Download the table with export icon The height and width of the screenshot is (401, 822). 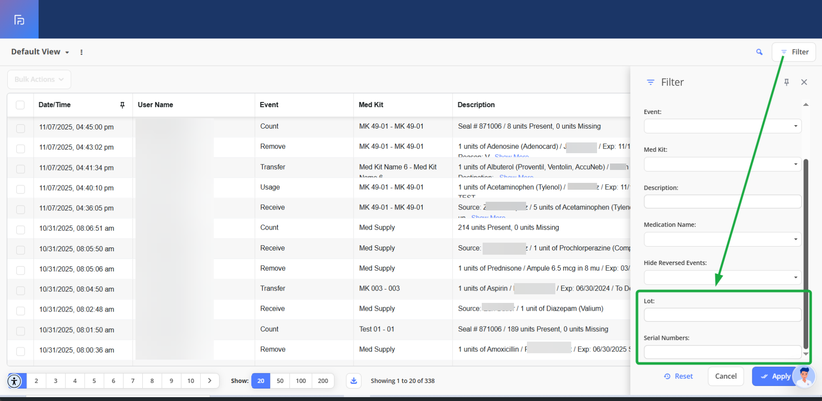pyautogui.click(x=354, y=381)
